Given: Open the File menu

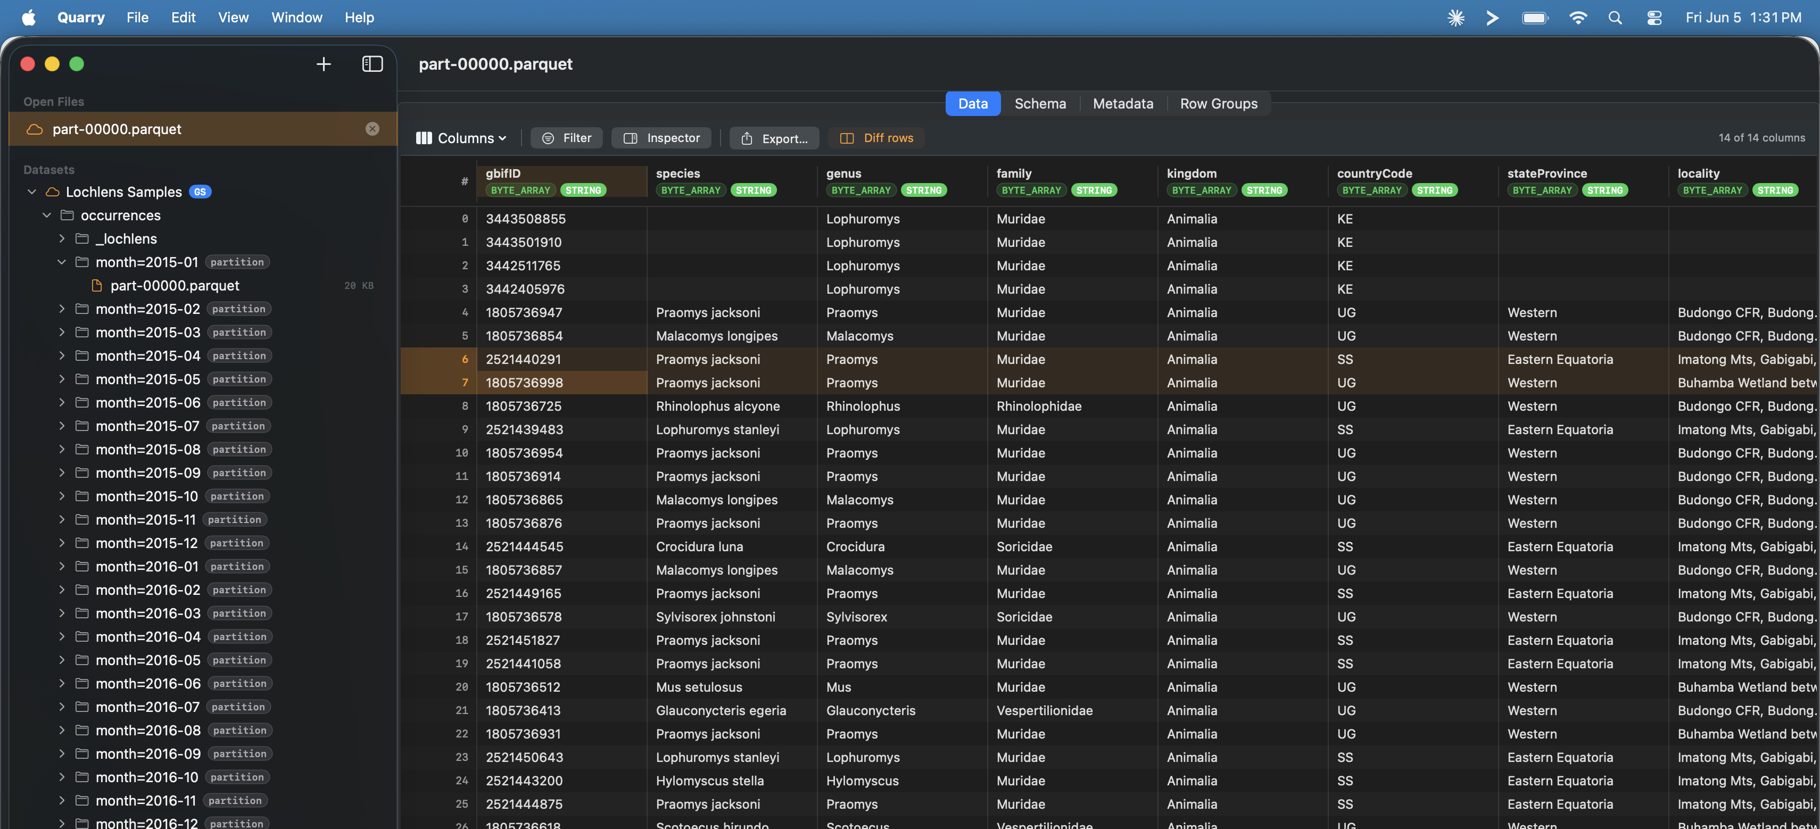Looking at the screenshot, I should click(137, 18).
